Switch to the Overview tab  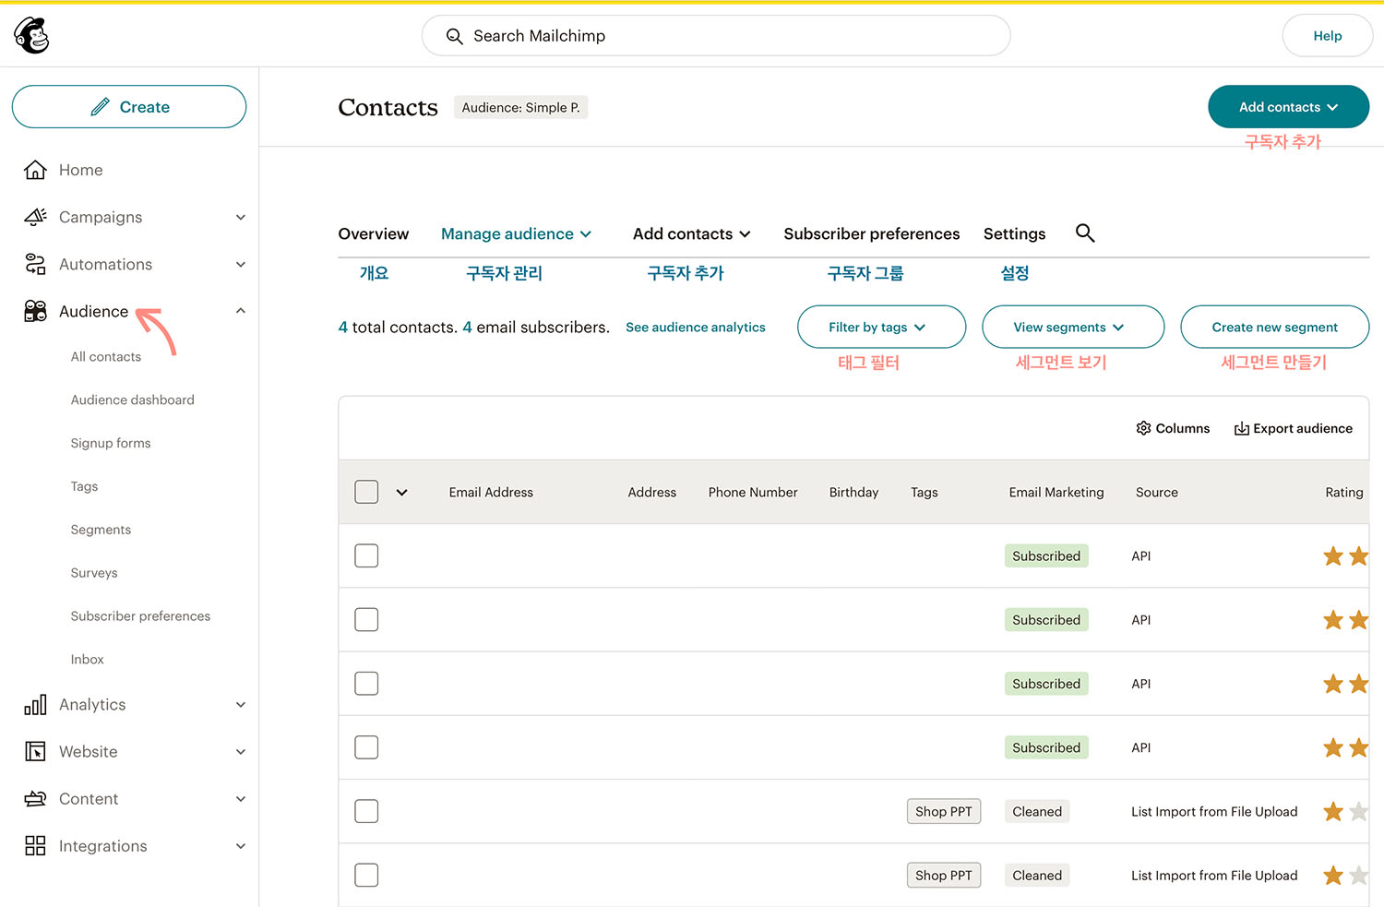coord(373,234)
